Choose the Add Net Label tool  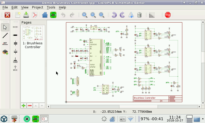(x=5, y=44)
